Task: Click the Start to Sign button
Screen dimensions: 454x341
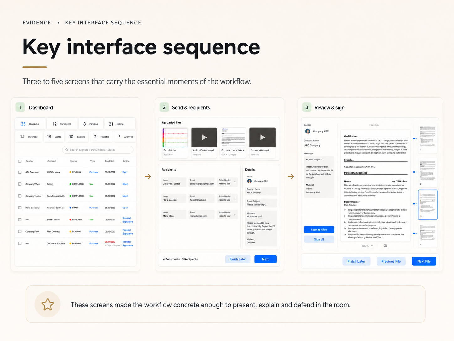Action: click(319, 230)
